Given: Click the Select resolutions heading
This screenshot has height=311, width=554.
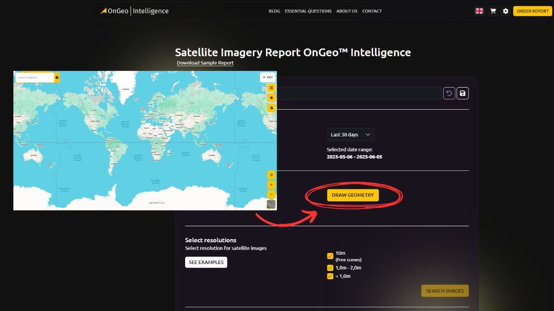Looking at the screenshot, I should click(x=211, y=240).
